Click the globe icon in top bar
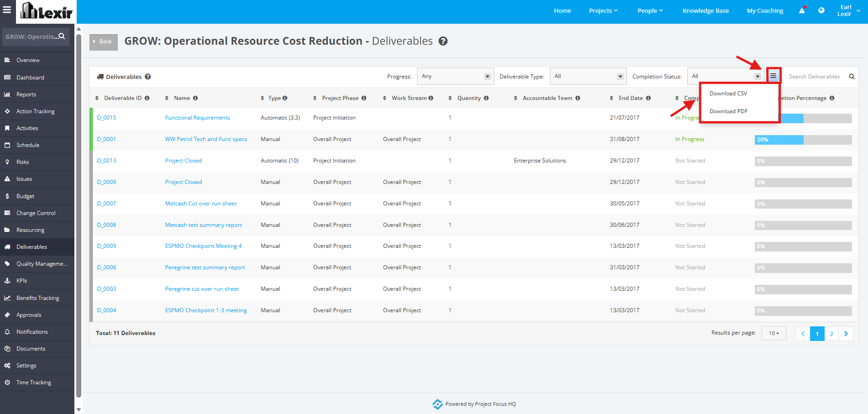This screenshot has width=868, height=414. coord(821,10)
